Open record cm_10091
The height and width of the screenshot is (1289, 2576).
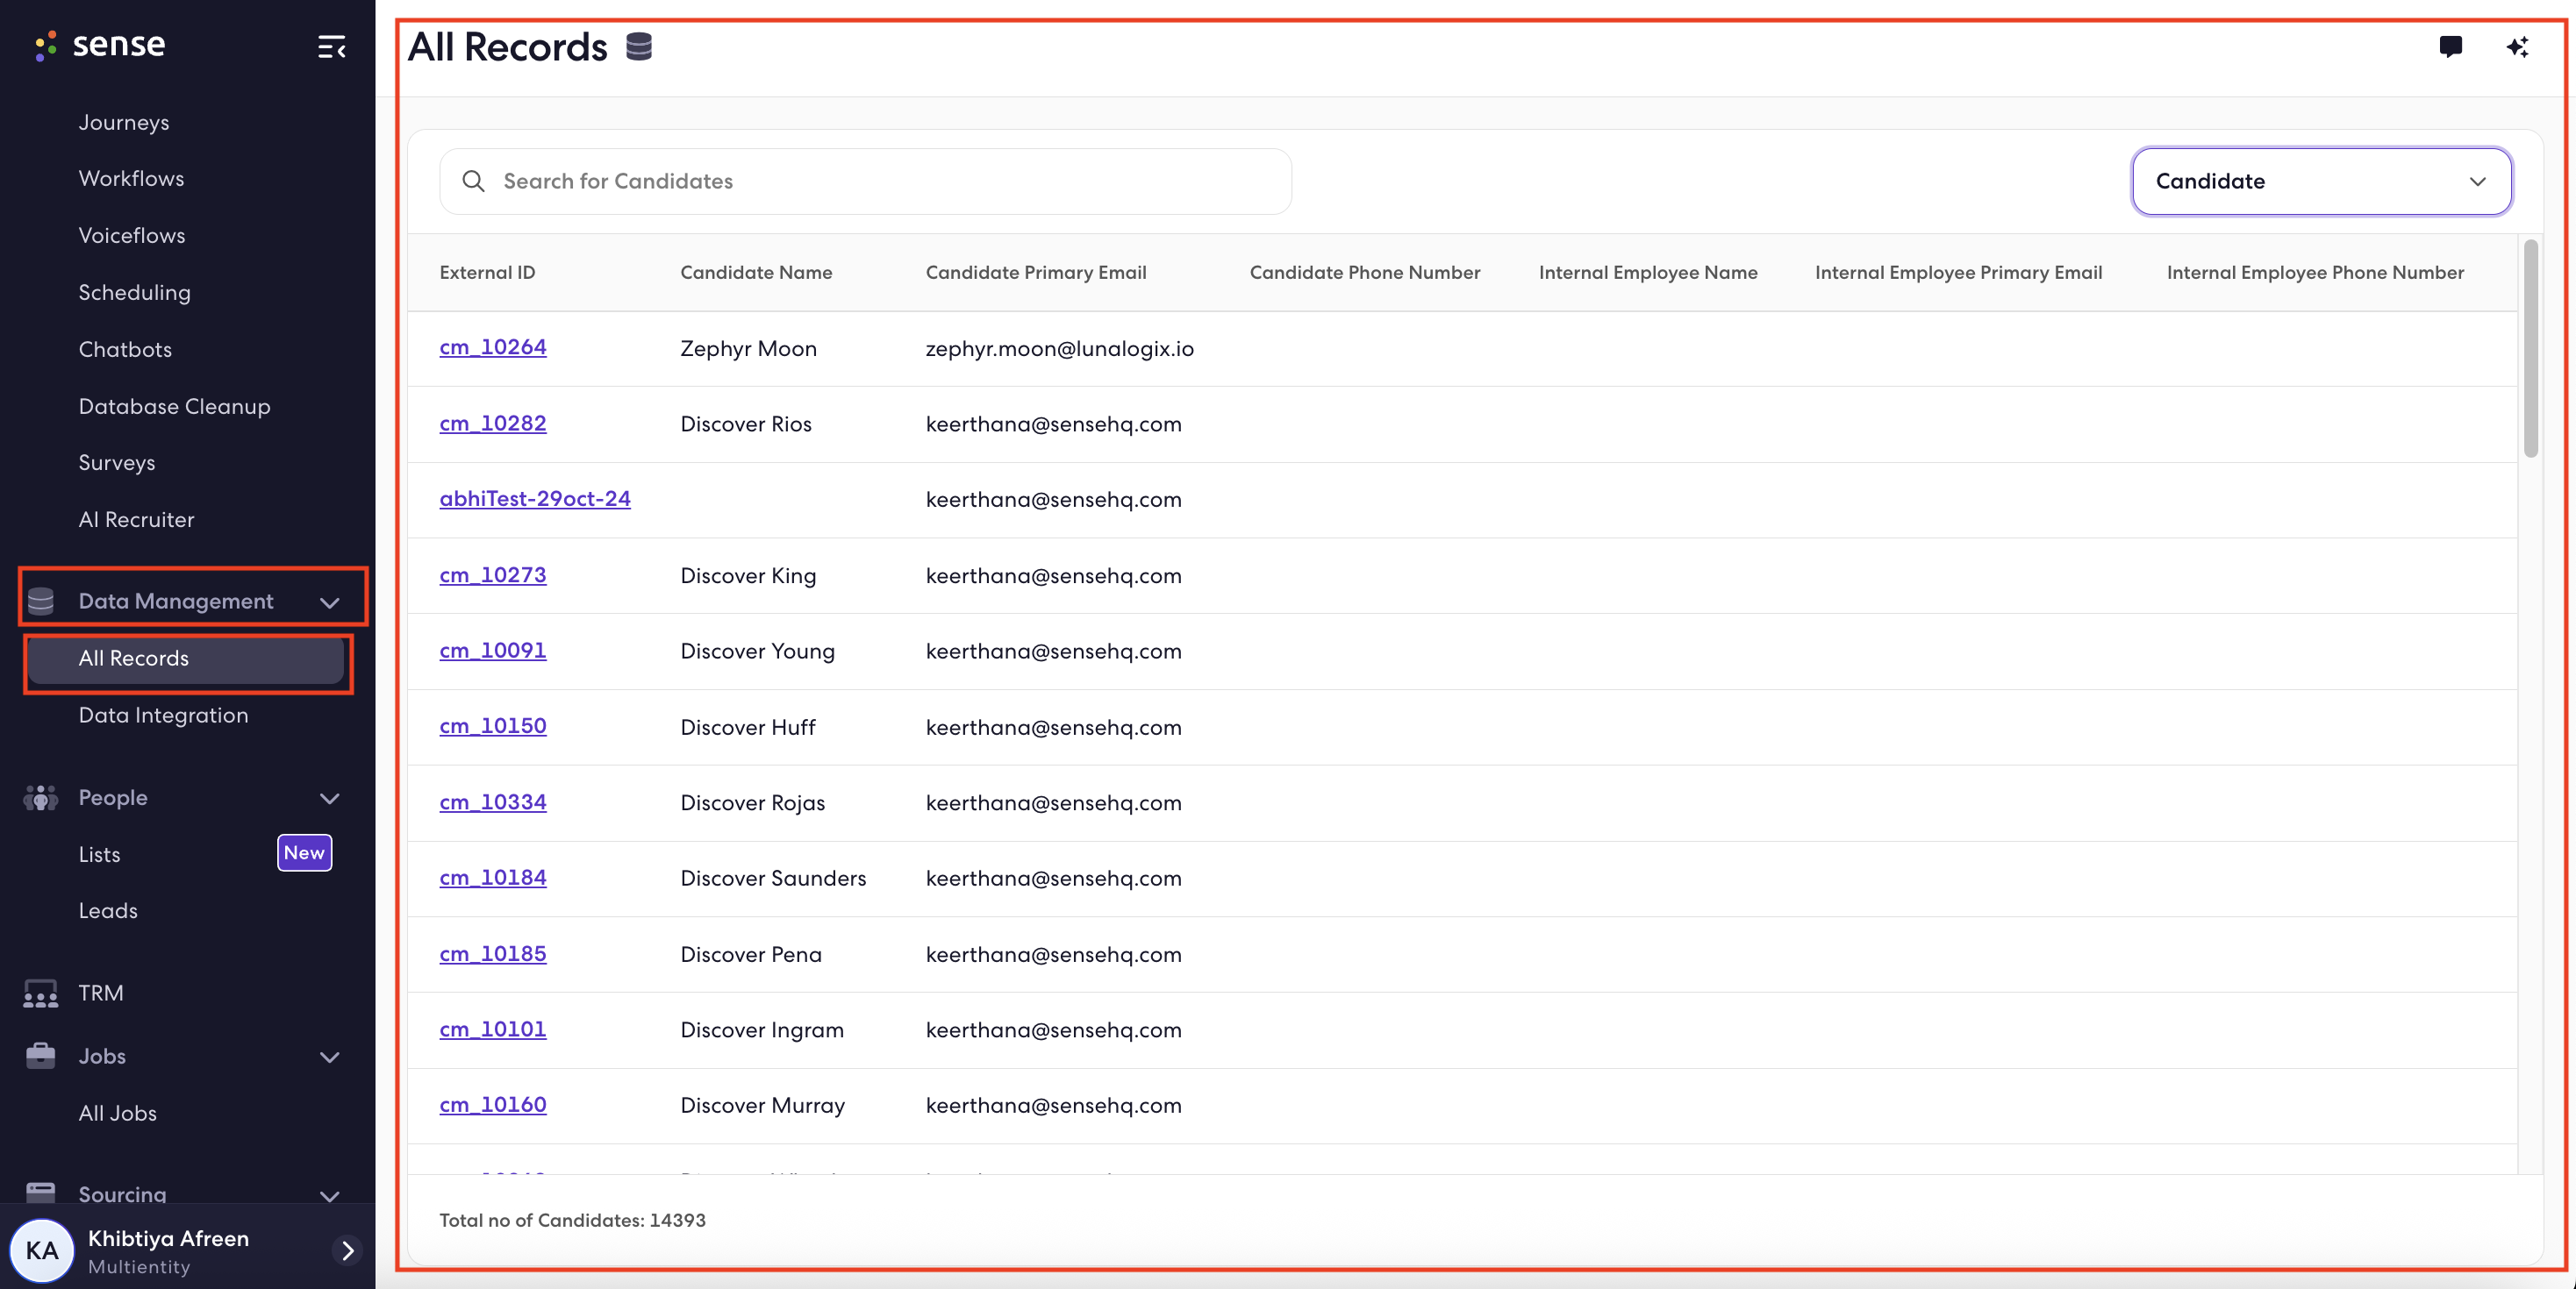[493, 650]
